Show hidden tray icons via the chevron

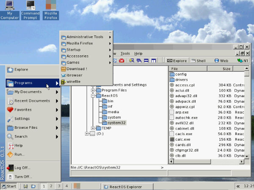point(237,186)
